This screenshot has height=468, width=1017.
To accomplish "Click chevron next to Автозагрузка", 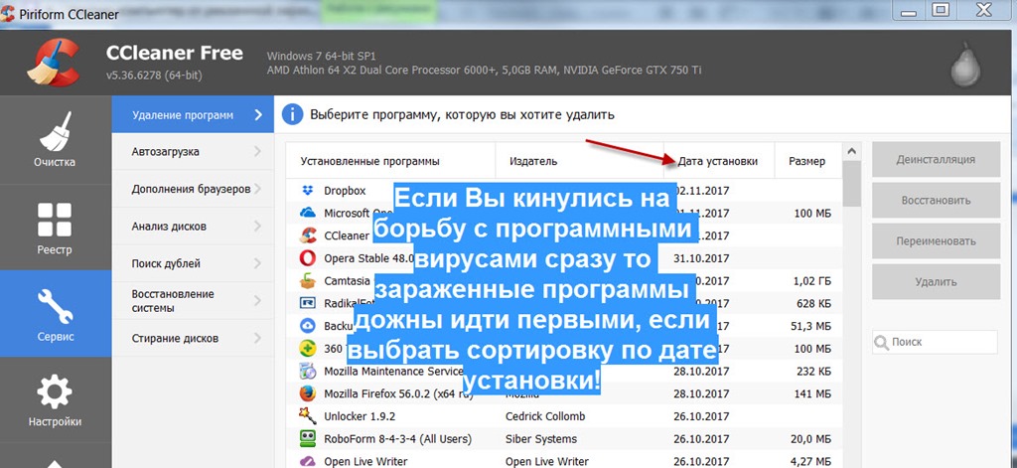I will [x=258, y=152].
